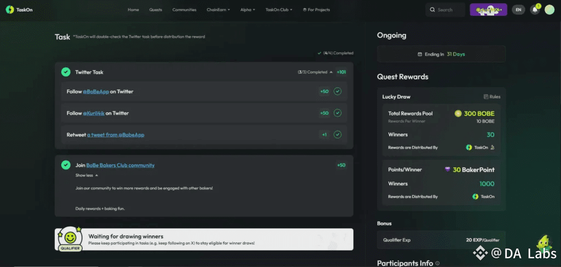Click the green check beside Join BoBe Bakers Club

[66, 165]
